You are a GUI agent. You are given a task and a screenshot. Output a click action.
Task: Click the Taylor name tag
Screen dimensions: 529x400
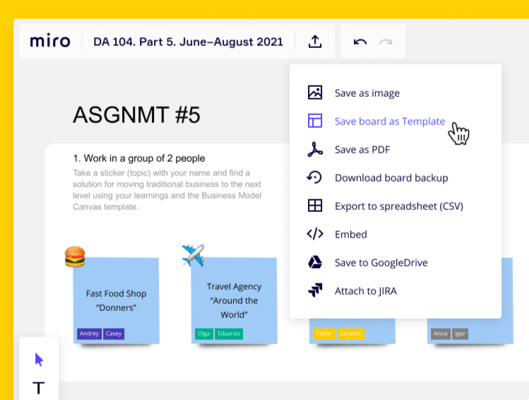point(324,334)
